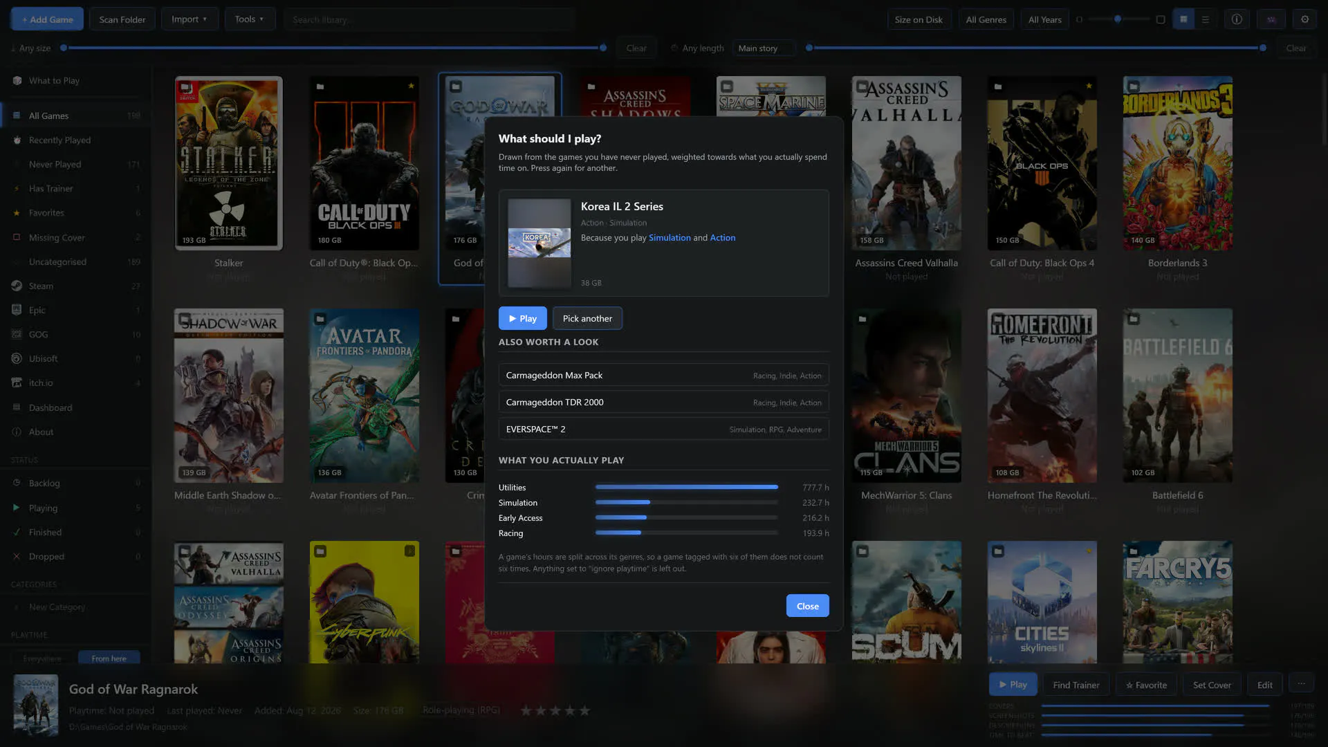Image resolution: width=1328 pixels, height=747 pixels.
Task: Select All Games in sidebar
Action: (x=76, y=116)
